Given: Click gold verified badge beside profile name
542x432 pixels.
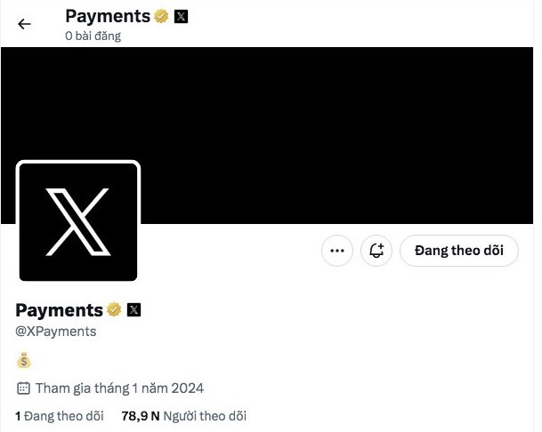Looking at the screenshot, I should click(114, 309).
